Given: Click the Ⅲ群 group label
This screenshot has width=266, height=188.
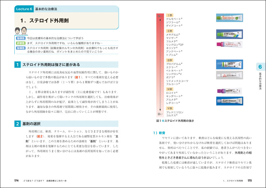Looking at the screenshot, I should click(170, 60).
